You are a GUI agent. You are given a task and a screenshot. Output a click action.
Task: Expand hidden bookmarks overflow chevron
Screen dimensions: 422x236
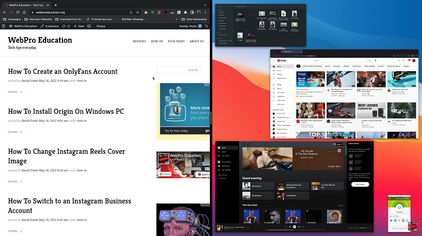[177, 19]
